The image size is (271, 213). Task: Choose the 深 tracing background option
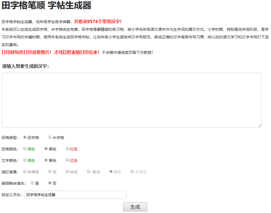(50, 171)
